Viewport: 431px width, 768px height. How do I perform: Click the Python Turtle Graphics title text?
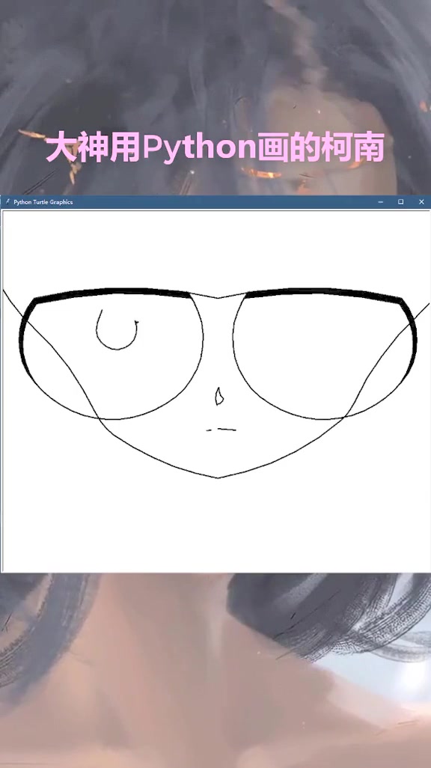point(43,202)
